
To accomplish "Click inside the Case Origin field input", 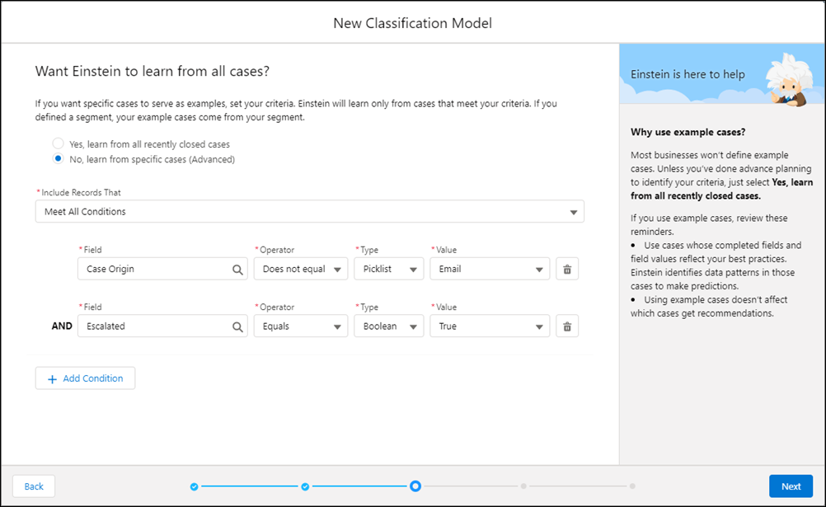I will (148, 268).
